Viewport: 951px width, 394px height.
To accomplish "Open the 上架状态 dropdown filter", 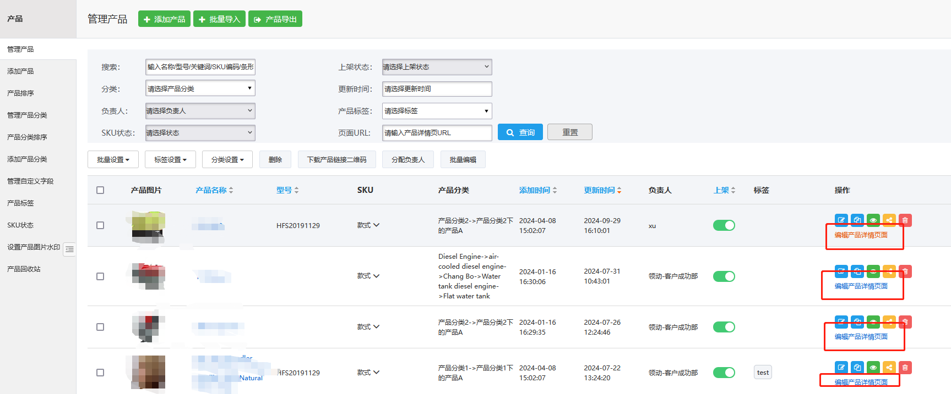I will tap(437, 67).
